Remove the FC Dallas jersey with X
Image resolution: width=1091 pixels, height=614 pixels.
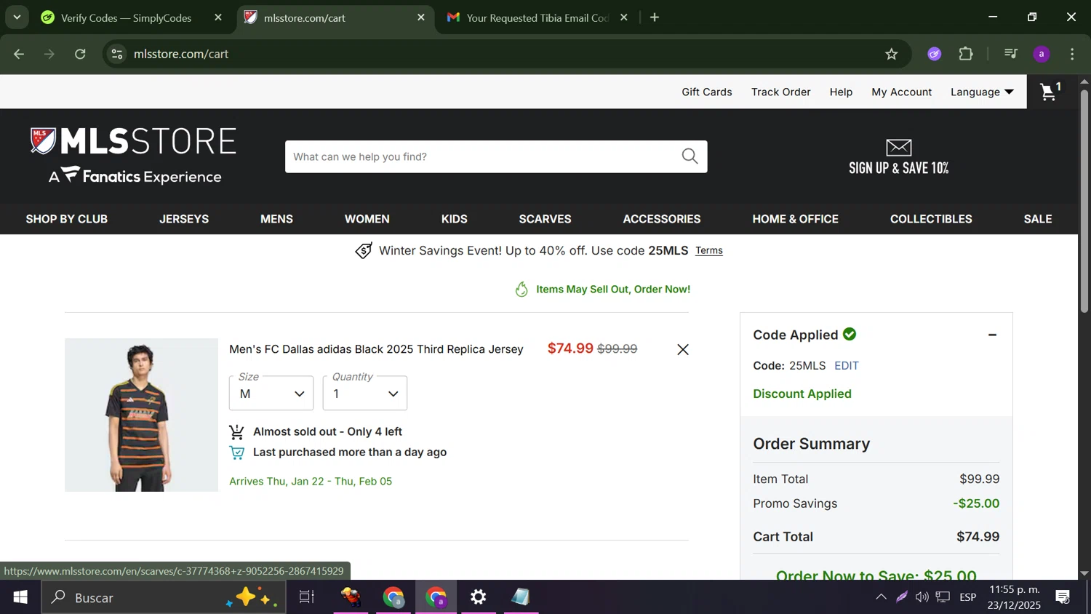pos(683,350)
